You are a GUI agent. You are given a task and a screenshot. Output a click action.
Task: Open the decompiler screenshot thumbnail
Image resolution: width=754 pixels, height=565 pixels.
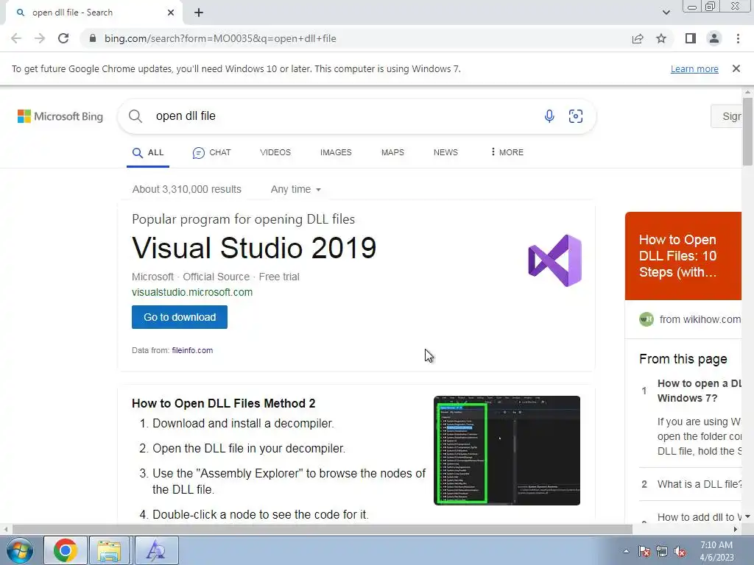point(507,450)
